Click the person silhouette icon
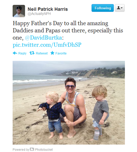 point(118,8)
